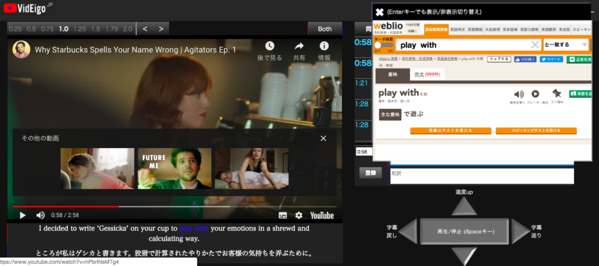Set playback speed to 0.25
Screen dimensions: 599x266
(x=16, y=29)
